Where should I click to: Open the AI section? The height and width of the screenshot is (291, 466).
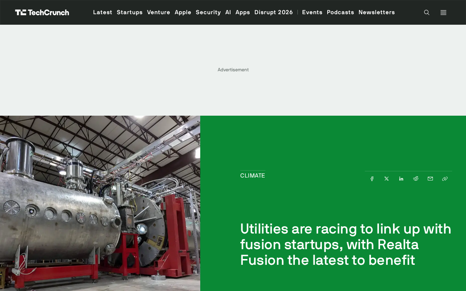point(228,12)
